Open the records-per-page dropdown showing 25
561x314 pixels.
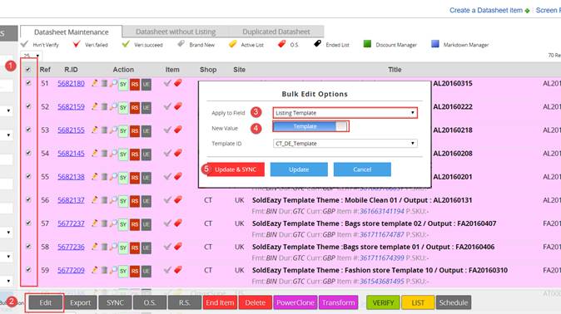click(31, 56)
